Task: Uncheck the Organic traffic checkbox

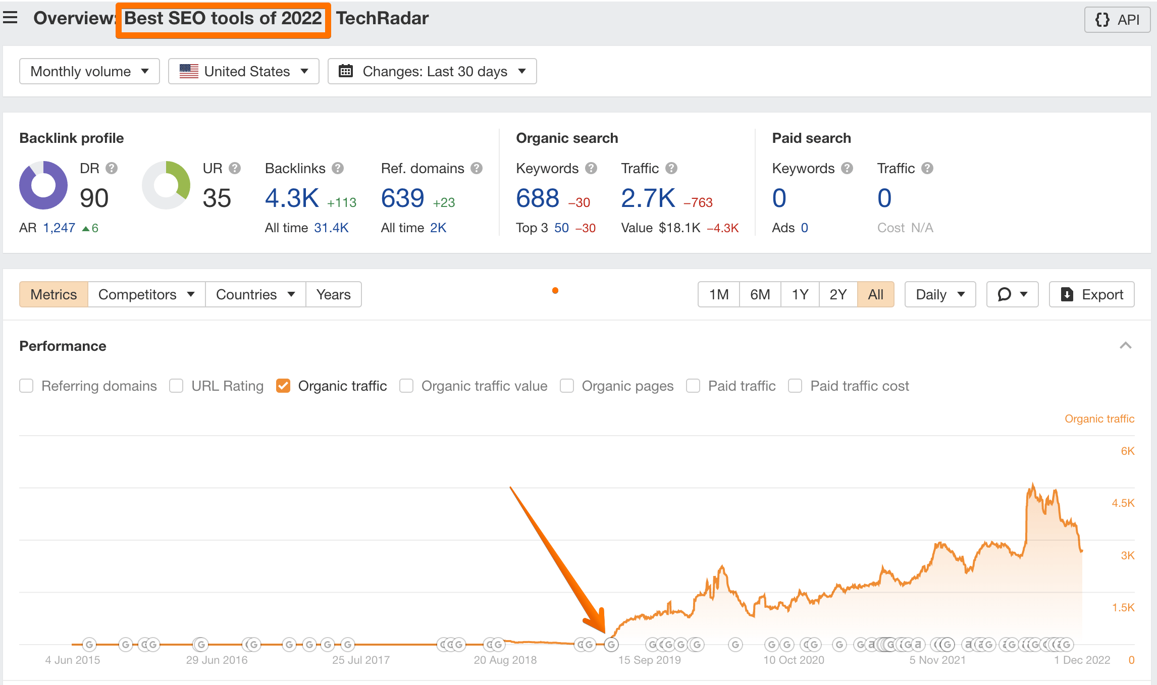Action: pyautogui.click(x=283, y=386)
